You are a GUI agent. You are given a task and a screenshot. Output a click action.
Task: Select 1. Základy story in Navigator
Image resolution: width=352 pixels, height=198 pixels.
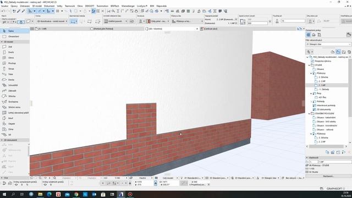324,89
